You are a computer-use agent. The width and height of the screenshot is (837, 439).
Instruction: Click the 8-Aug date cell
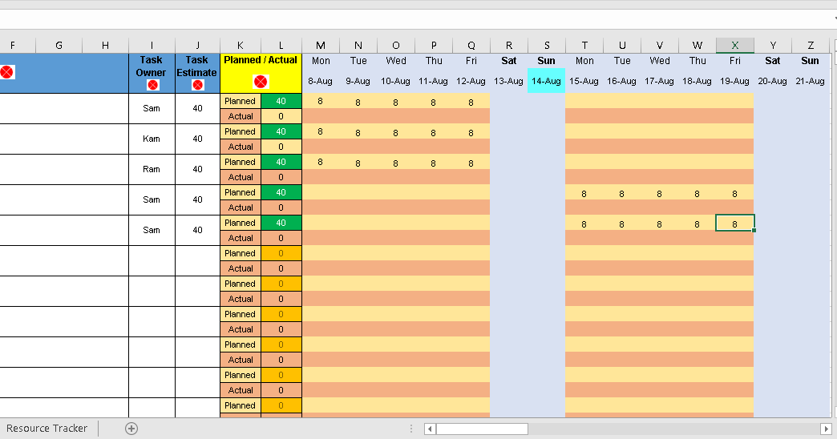(321, 81)
